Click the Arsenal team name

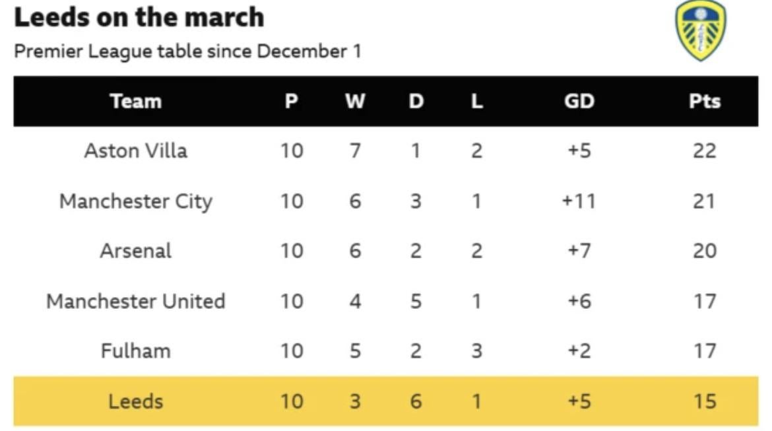pos(136,251)
